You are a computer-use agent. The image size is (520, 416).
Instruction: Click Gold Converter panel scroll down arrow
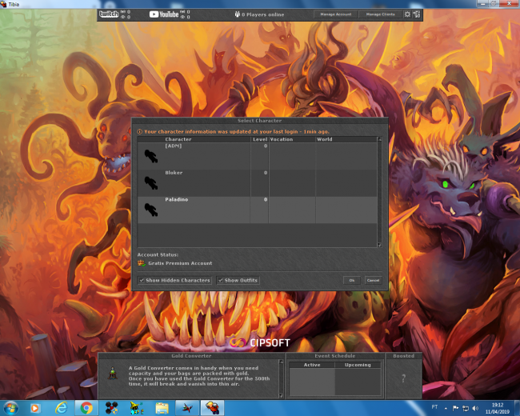(x=281, y=395)
